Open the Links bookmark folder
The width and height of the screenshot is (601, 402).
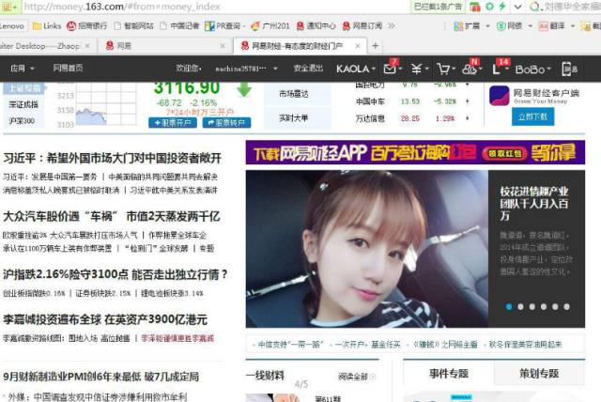pos(47,26)
